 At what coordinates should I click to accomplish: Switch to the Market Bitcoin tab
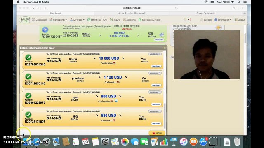point(132,13)
